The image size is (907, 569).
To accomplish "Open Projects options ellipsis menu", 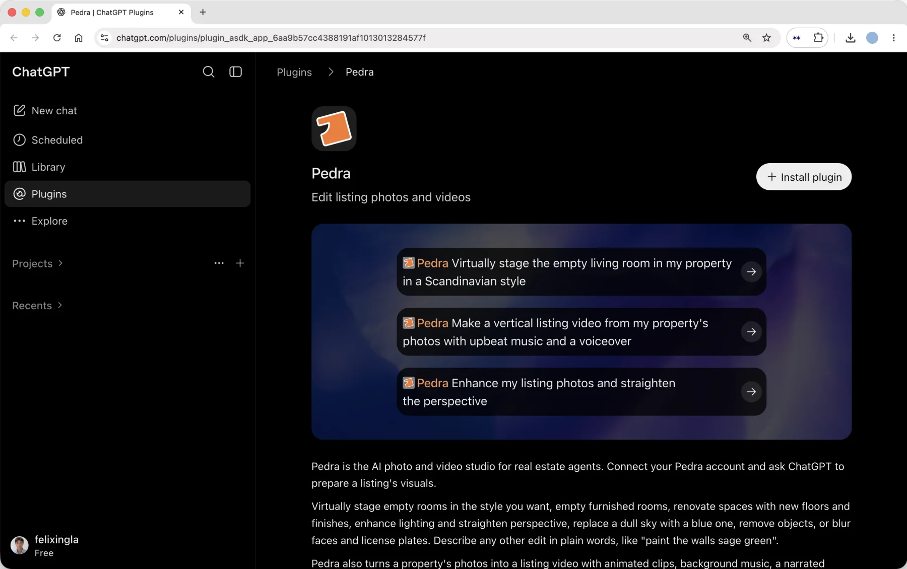I will click(x=219, y=263).
